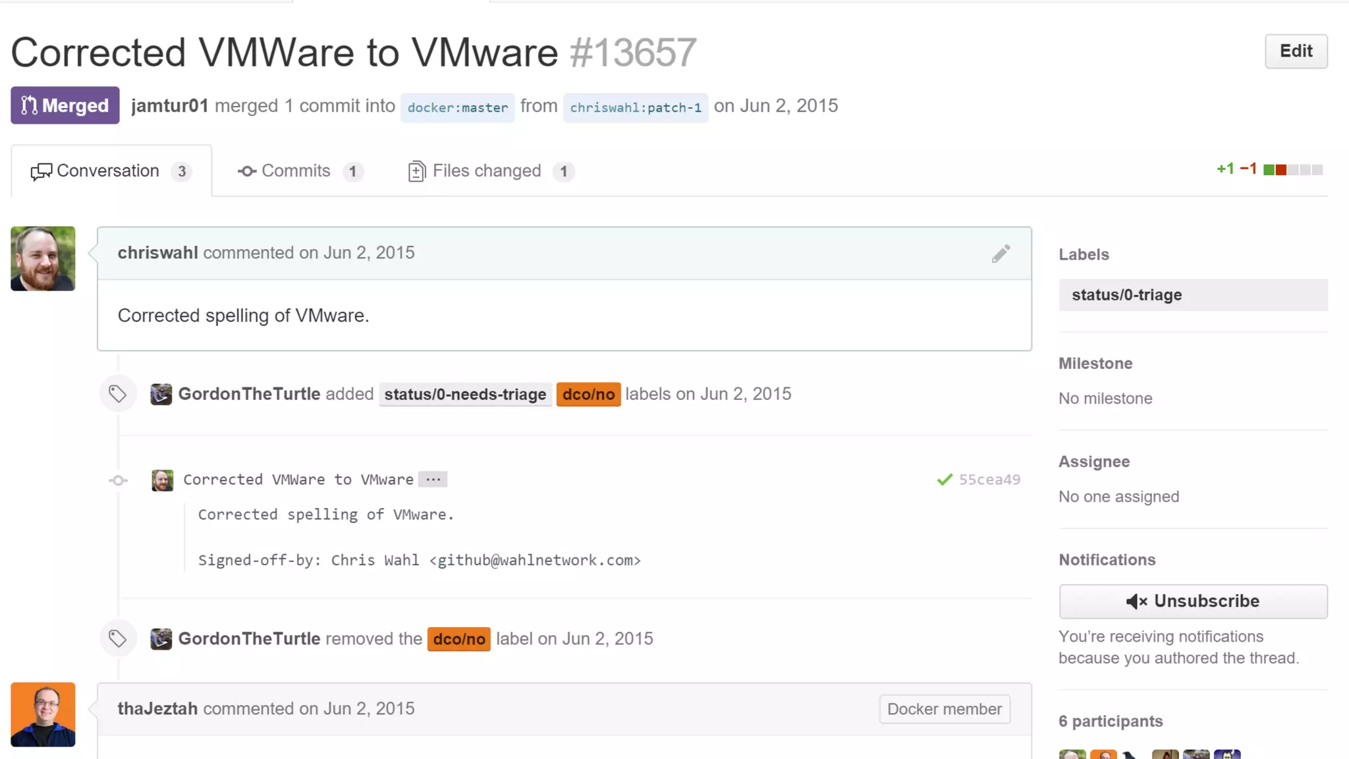Open commit hash 55cea49 link
1349x759 pixels.
[989, 480]
